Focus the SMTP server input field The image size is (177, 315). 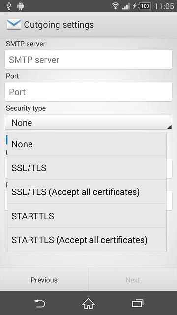[88, 60]
